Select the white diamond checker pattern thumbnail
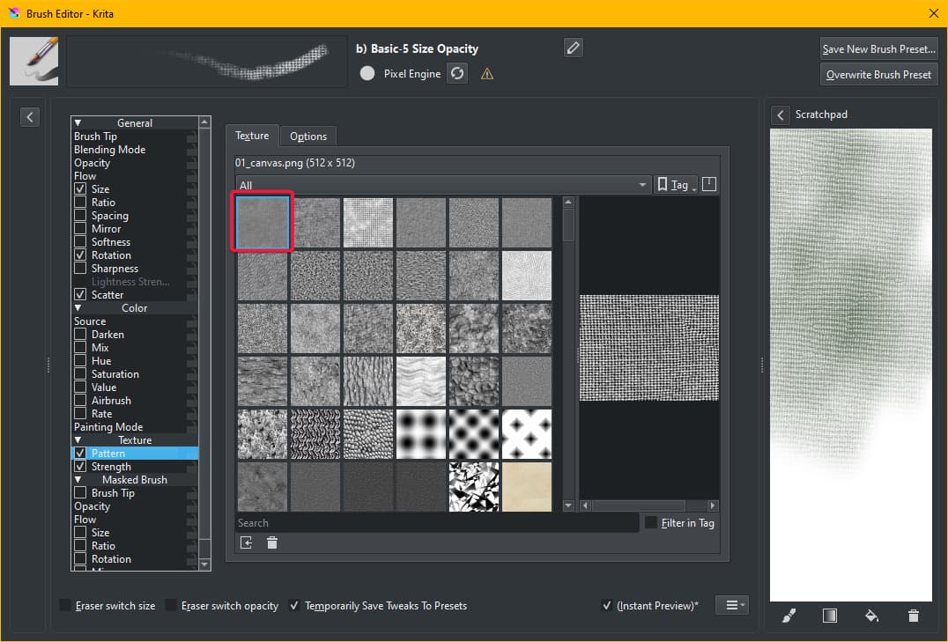 pyautogui.click(x=527, y=434)
